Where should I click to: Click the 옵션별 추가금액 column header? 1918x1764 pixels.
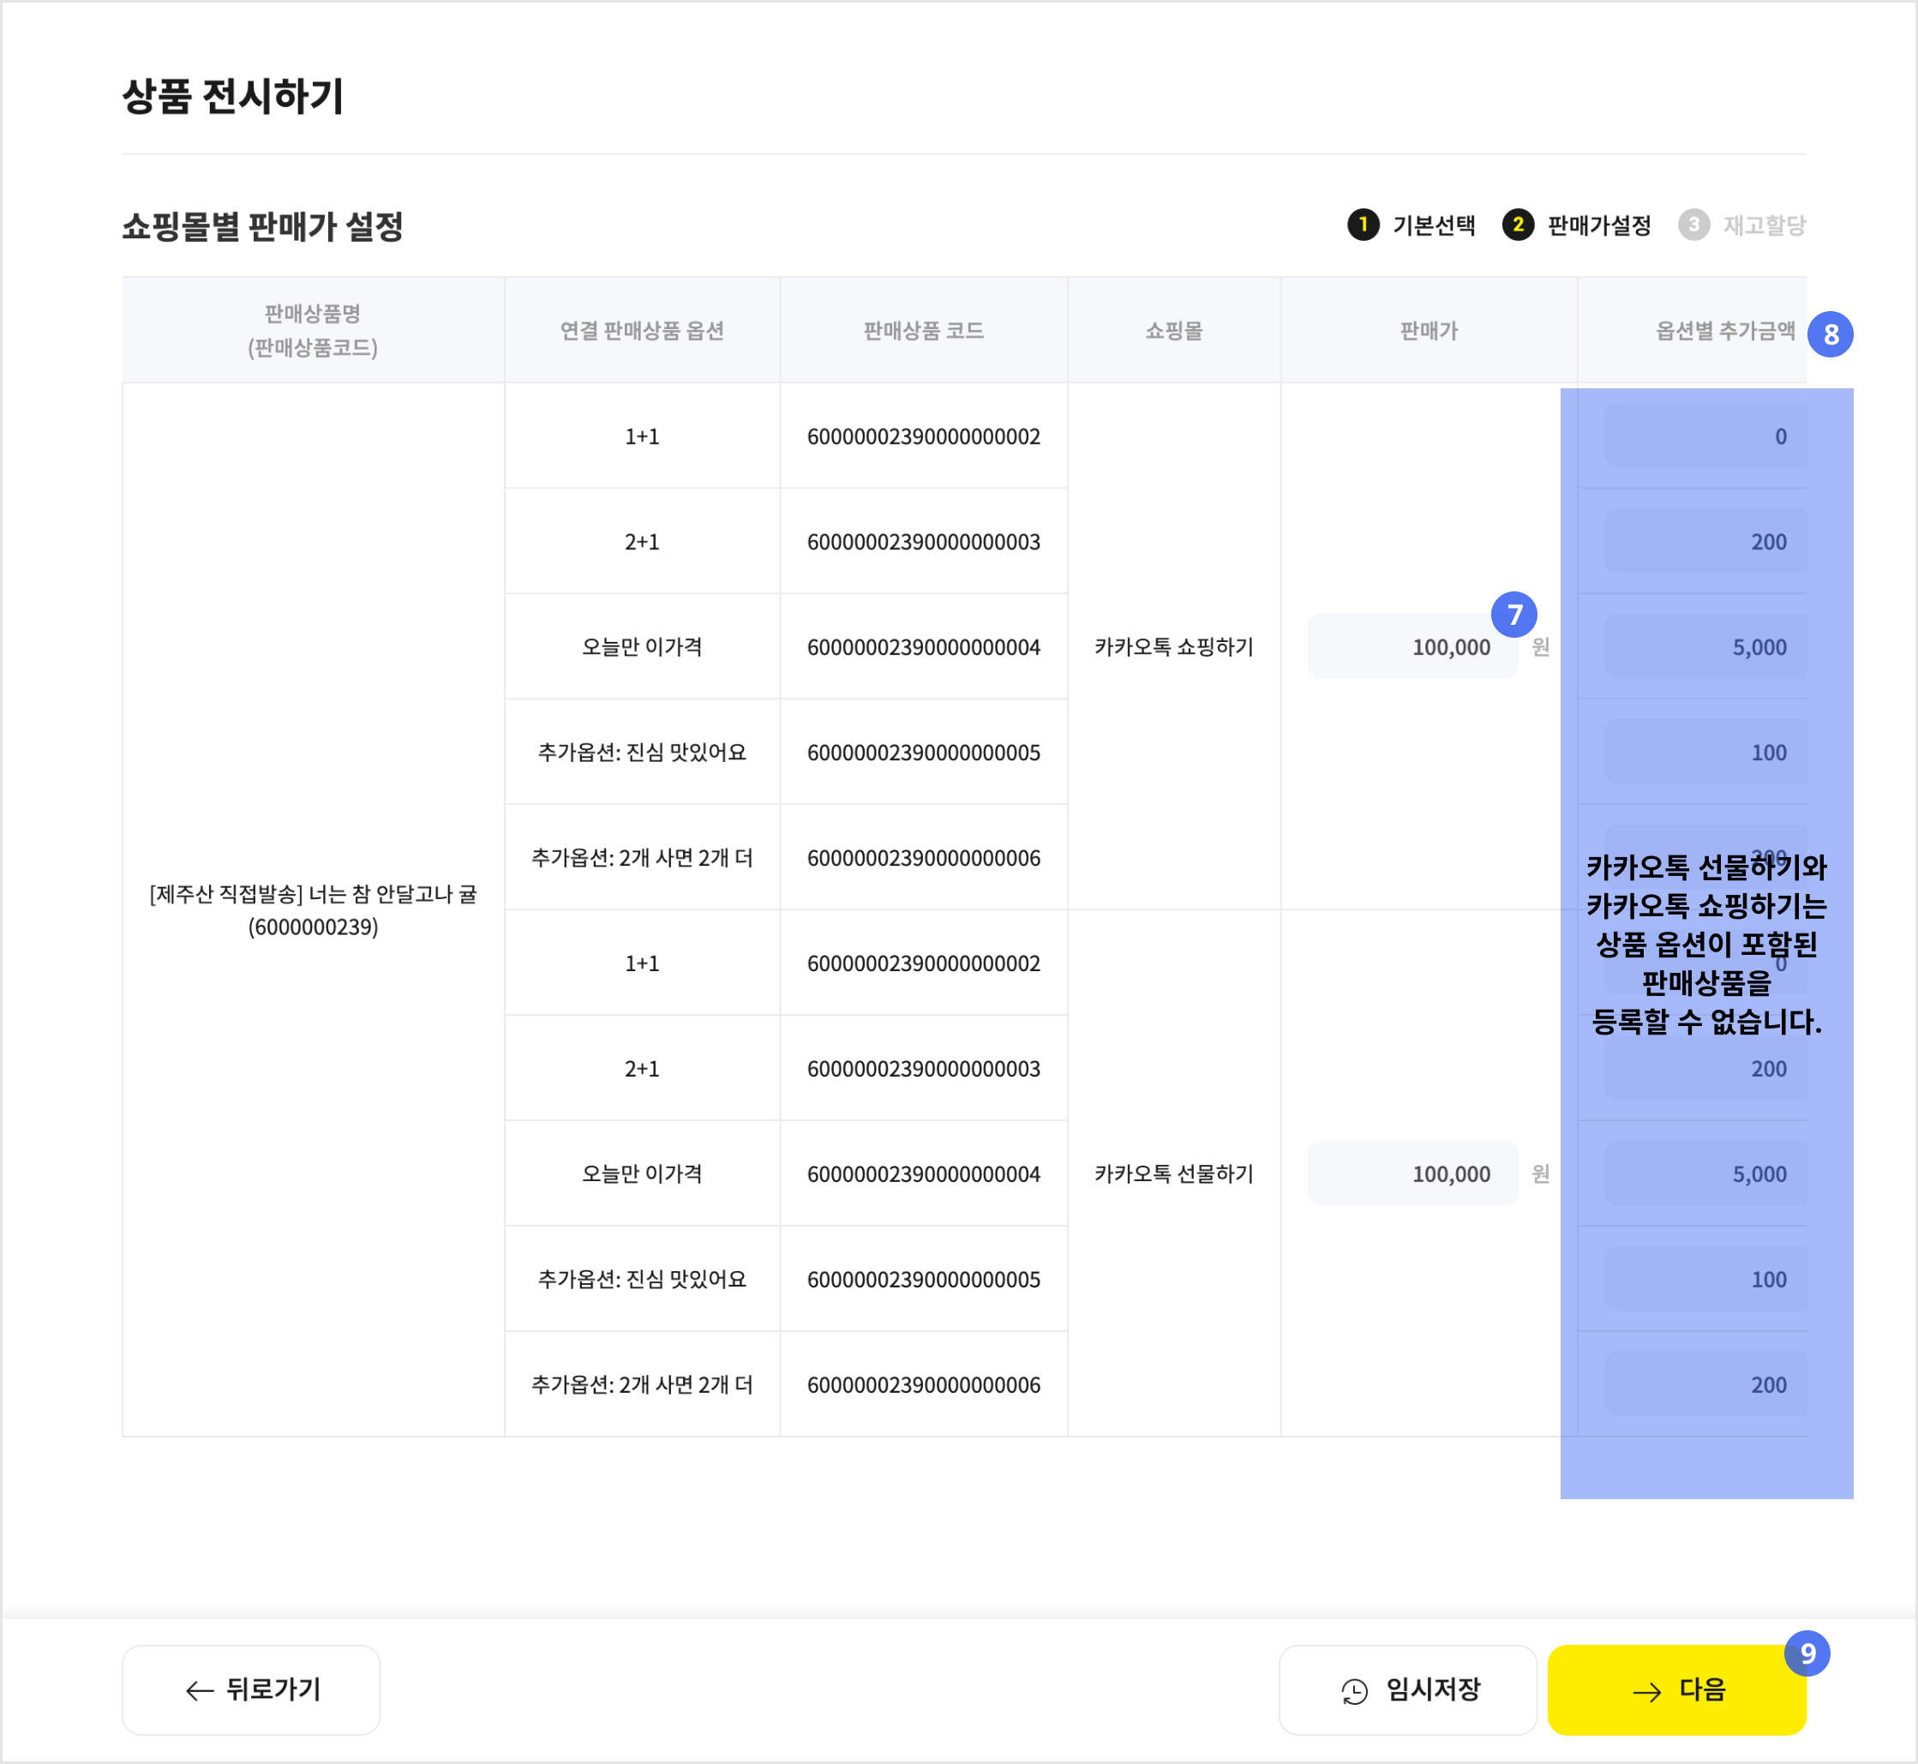[x=1724, y=330]
